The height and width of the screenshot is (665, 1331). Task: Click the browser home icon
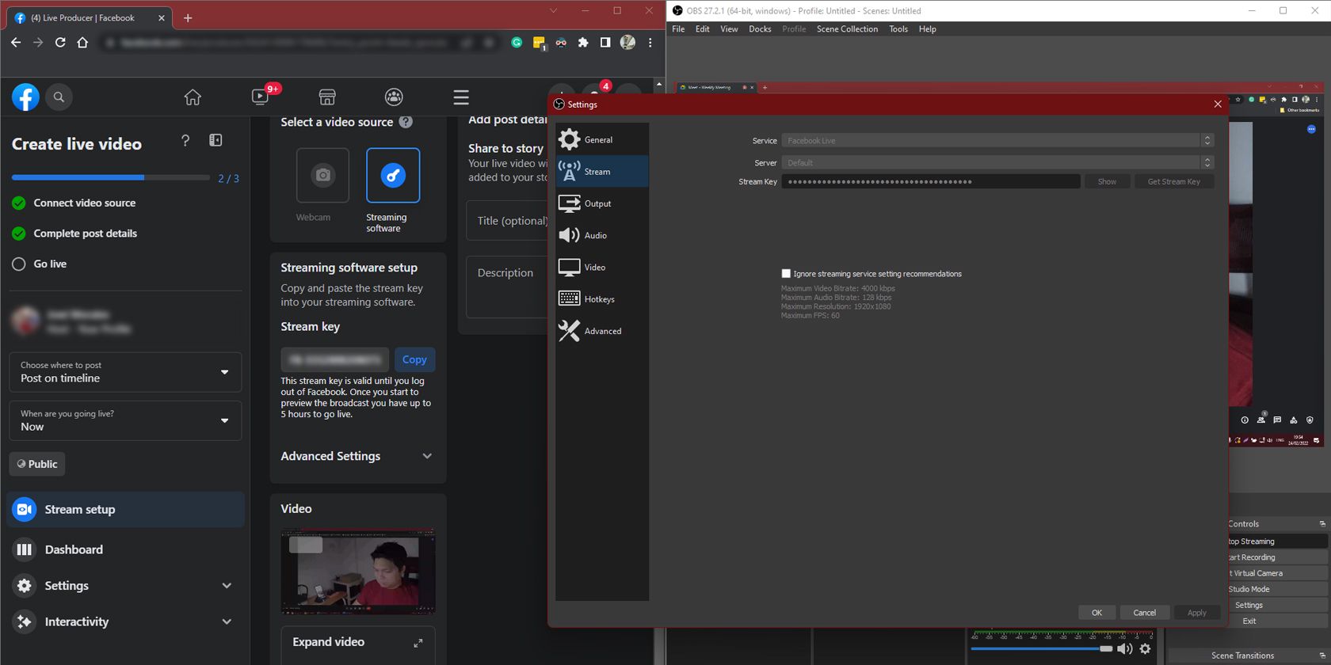82,43
